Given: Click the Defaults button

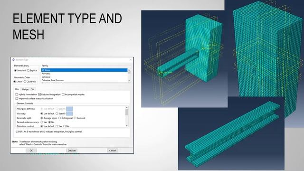Looking at the screenshot, I should coord(72,151).
